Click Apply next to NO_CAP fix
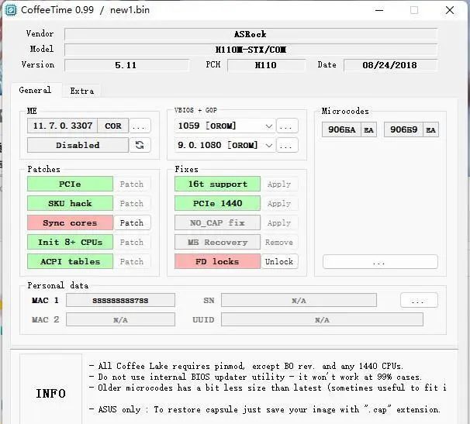This screenshot has height=424, width=470. pyautogui.click(x=279, y=222)
